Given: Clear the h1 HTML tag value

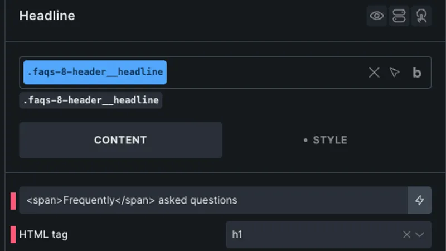Looking at the screenshot, I should (406, 235).
